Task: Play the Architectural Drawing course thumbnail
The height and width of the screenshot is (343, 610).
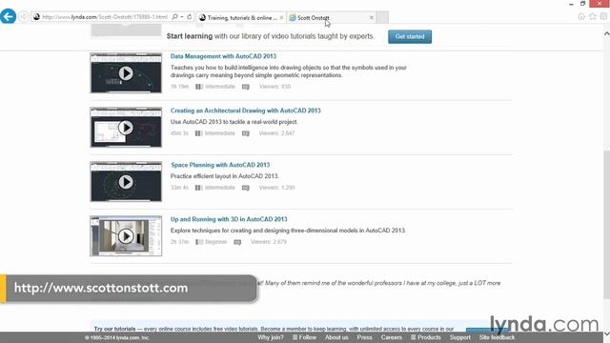Action: click(x=126, y=128)
